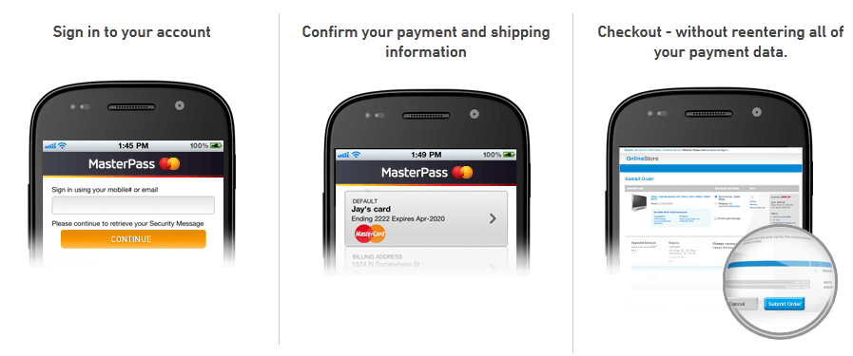This screenshot has height=356, width=853.
Task: Focus the mobile# or email sign-in field
Action: [133, 205]
